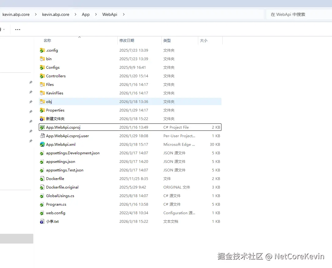Click the Program.cs file icon
The height and width of the screenshot is (268, 332).
point(42,204)
